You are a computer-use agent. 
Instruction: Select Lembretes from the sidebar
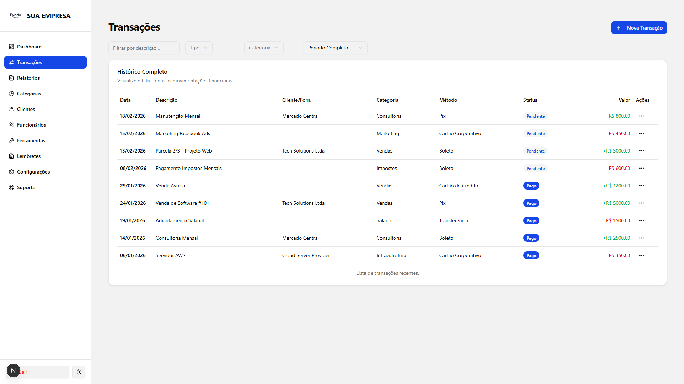point(29,156)
